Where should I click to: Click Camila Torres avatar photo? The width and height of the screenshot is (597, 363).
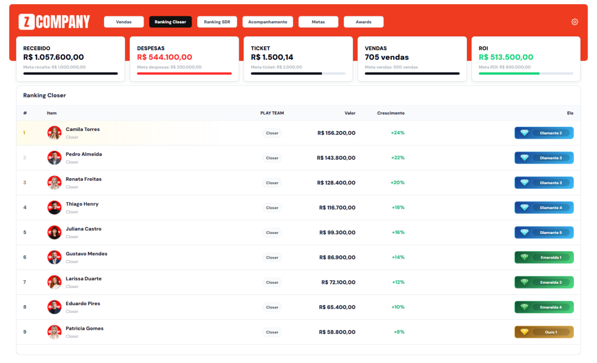click(54, 133)
